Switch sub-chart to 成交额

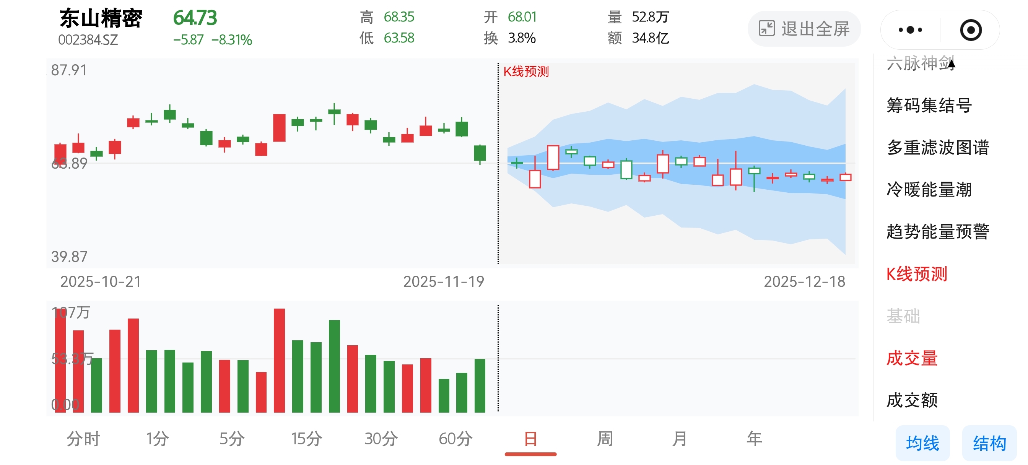point(912,400)
